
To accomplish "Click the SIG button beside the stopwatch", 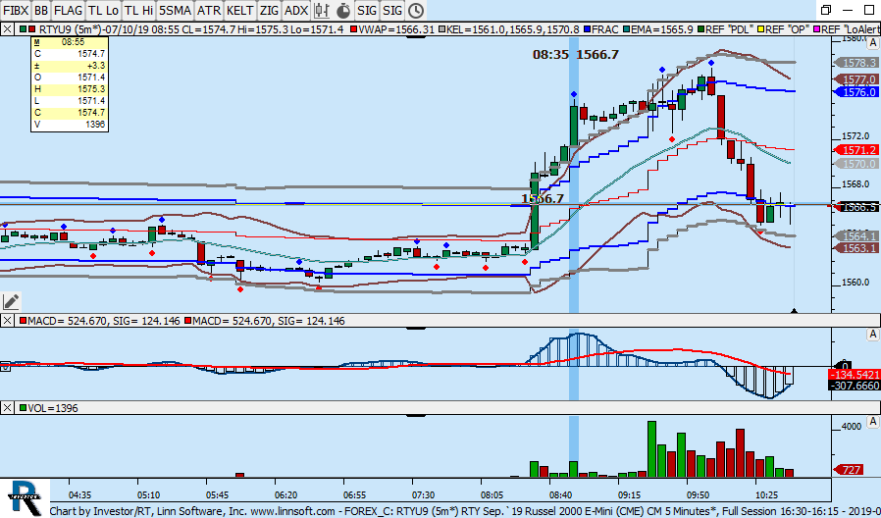I will coord(367,10).
